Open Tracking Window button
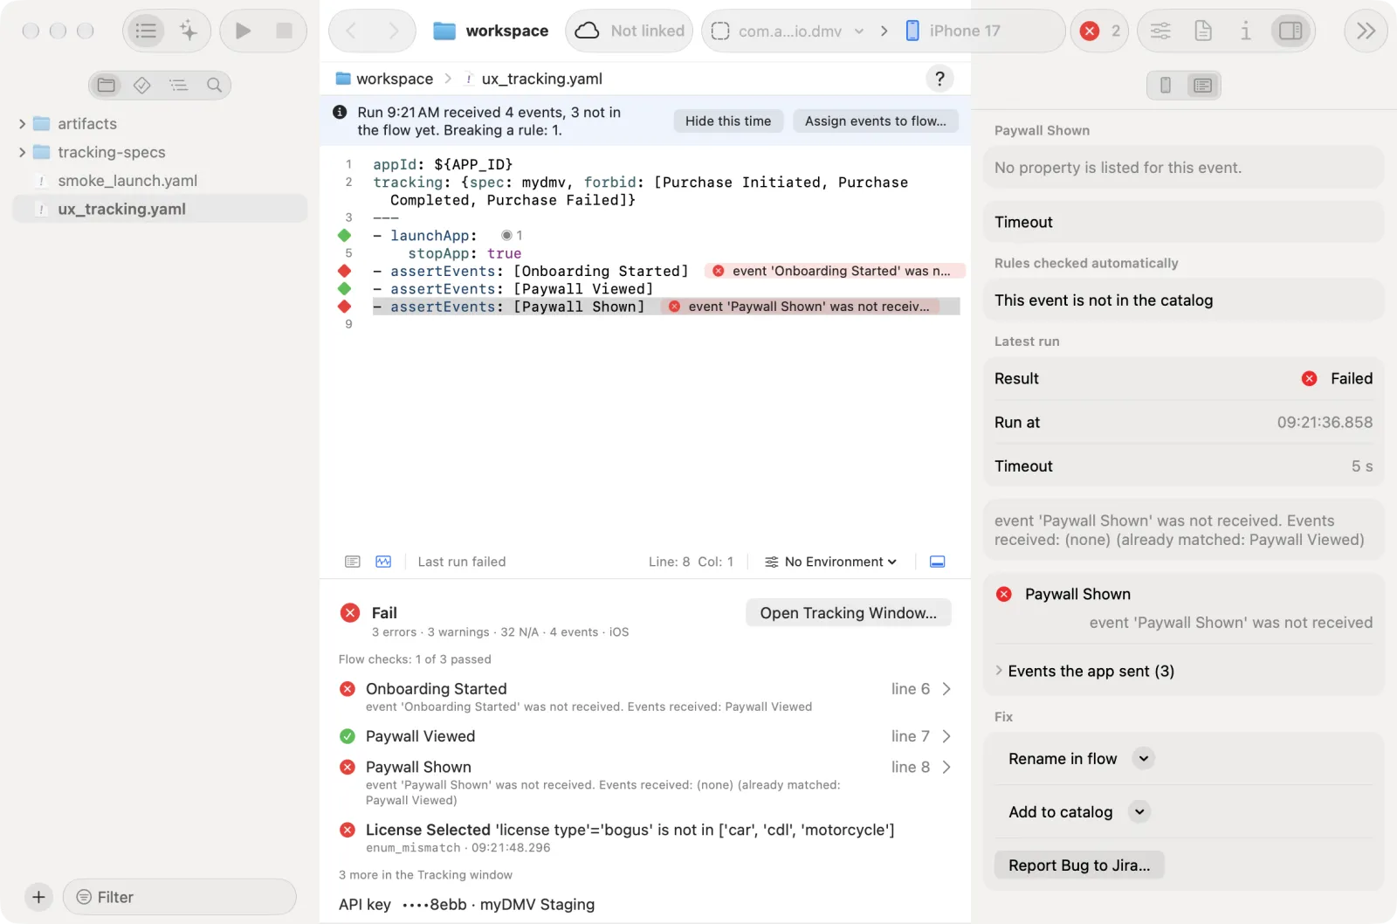 click(849, 613)
